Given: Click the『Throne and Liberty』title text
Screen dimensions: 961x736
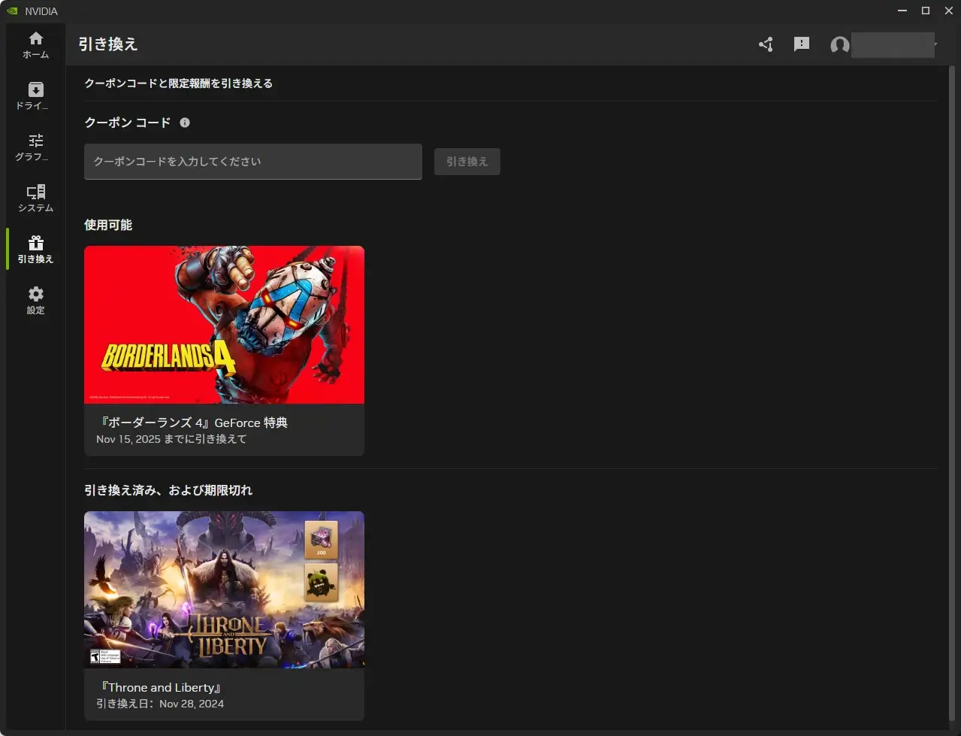Looking at the screenshot, I should (160, 687).
